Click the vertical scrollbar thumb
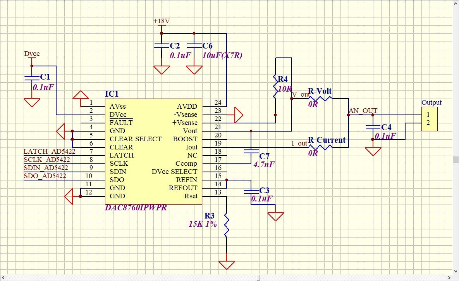This screenshot has width=459, height=281. [x=456, y=160]
